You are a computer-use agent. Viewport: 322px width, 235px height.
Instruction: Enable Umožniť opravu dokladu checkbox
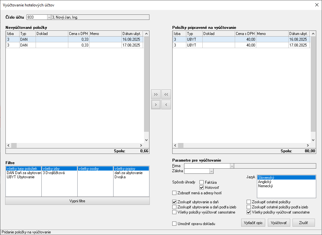pyautogui.click(x=174, y=223)
